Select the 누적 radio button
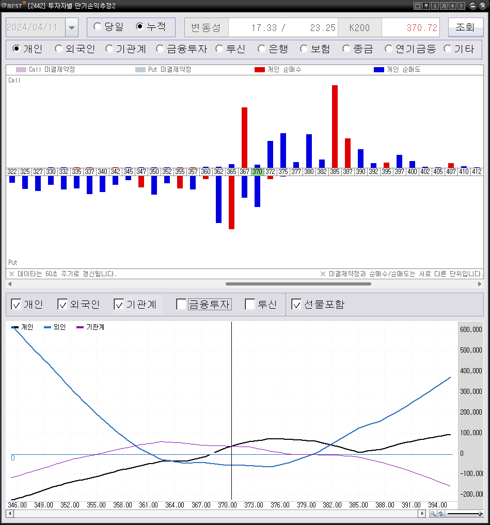490x525 pixels. pyautogui.click(x=139, y=26)
